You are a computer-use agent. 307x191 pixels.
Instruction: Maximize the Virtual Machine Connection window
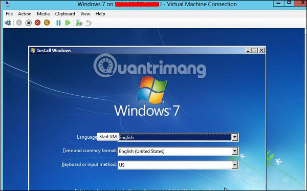[x=289, y=3]
